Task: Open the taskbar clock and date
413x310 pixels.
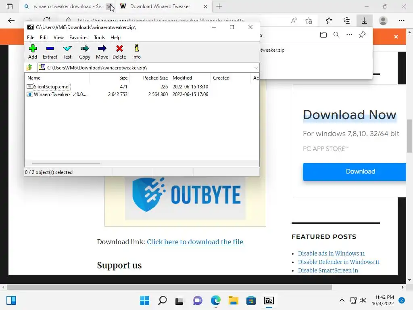Action: pyautogui.click(x=383, y=300)
